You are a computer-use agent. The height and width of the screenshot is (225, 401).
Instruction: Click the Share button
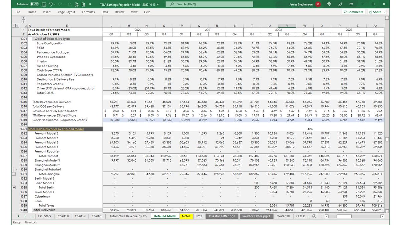pos(375,12)
